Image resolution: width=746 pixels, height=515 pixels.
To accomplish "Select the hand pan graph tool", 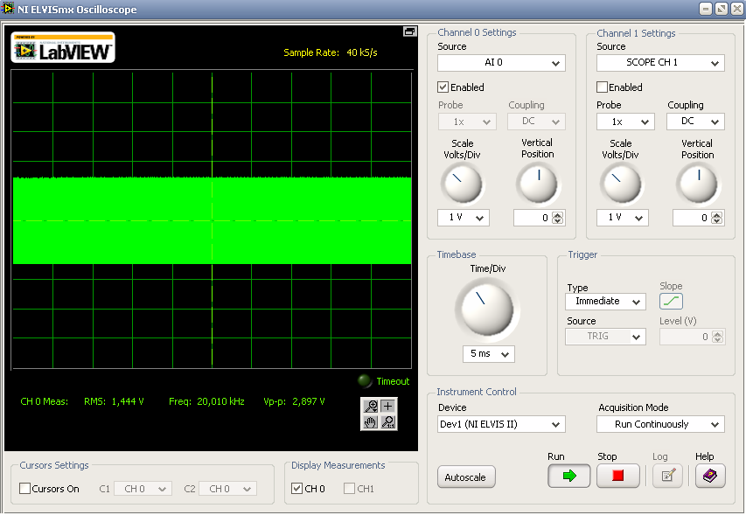I will point(371,421).
